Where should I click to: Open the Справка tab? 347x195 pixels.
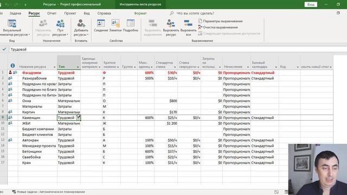[x=104, y=13]
